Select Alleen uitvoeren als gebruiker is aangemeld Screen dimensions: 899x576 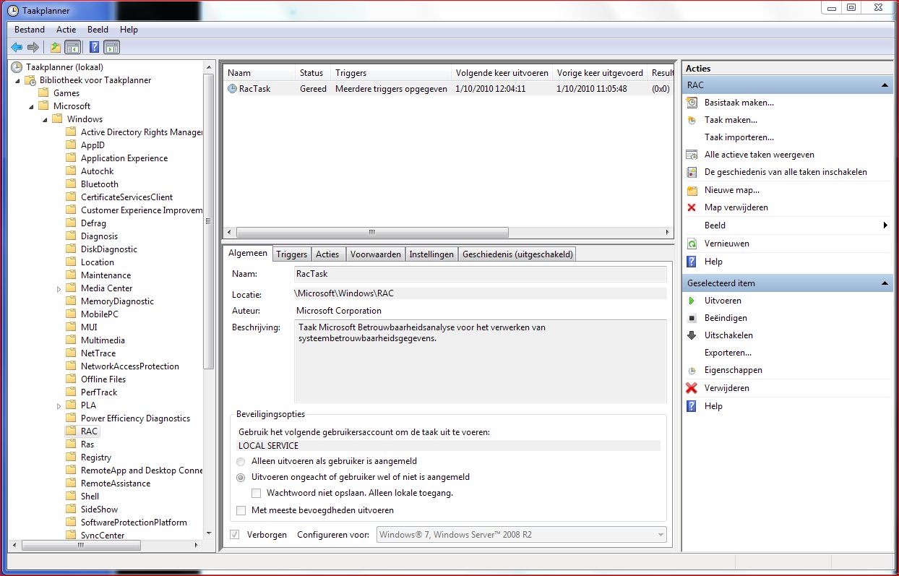click(241, 461)
